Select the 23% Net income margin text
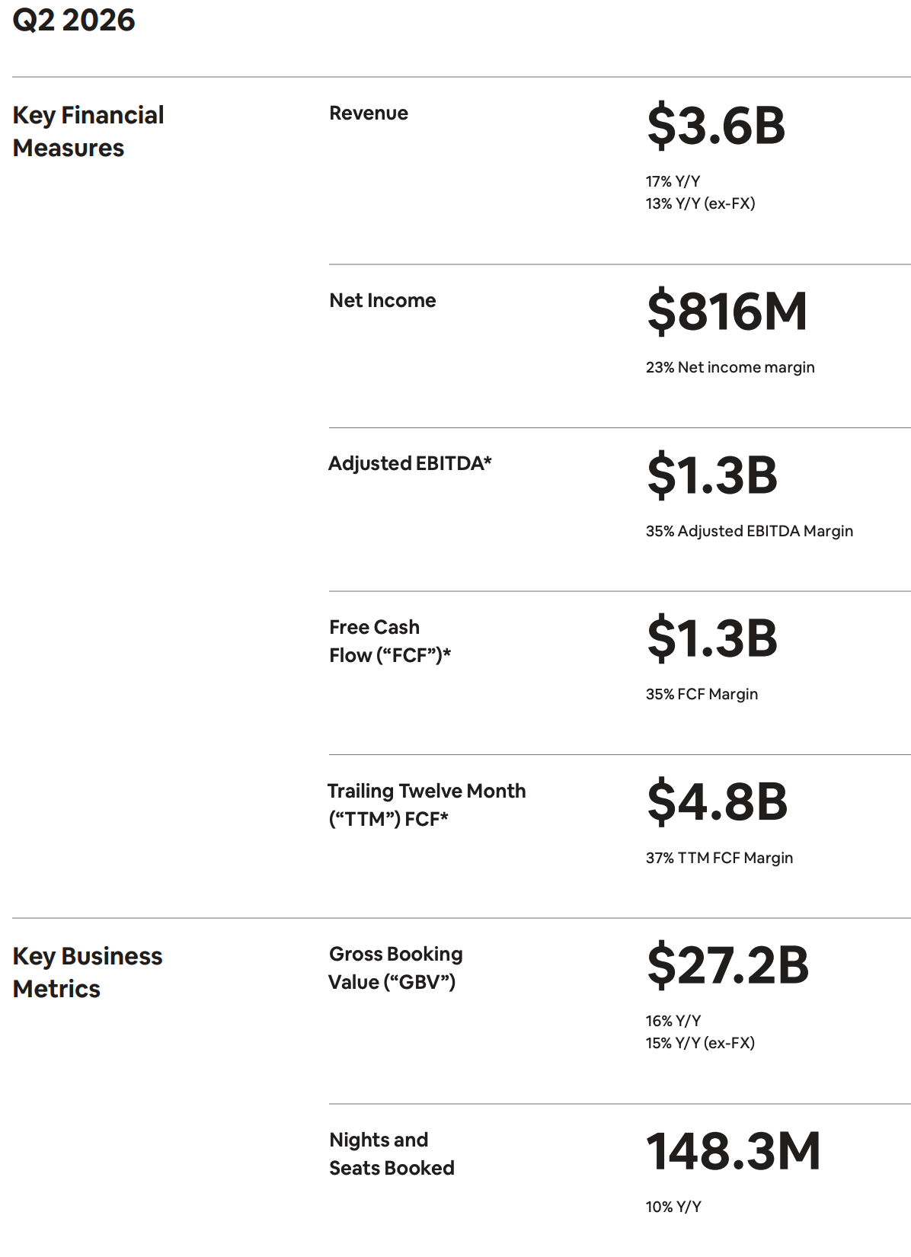 pos(730,367)
